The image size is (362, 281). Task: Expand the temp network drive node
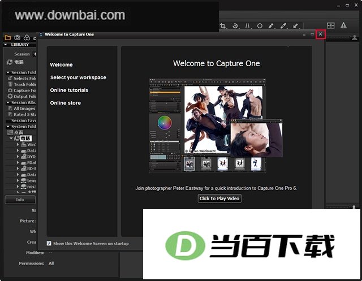(18, 180)
